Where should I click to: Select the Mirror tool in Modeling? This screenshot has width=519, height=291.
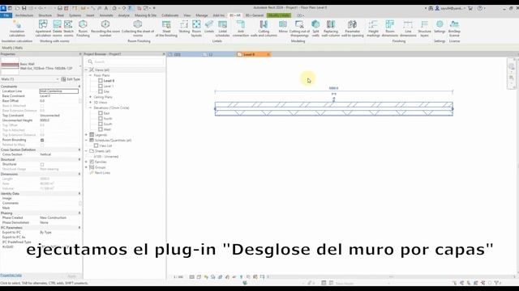(283, 27)
